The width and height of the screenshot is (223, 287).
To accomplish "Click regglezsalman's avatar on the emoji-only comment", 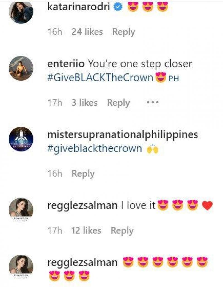I will pos(21,267).
